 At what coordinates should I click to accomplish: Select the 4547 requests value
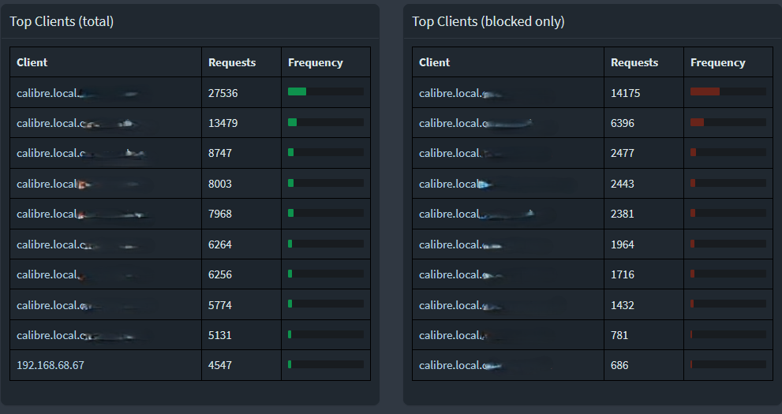click(220, 365)
